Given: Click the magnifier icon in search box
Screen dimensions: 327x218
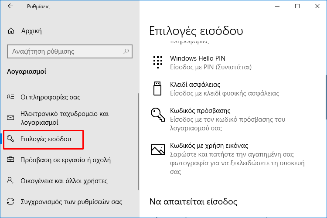Looking at the screenshot, I should pos(126,51).
